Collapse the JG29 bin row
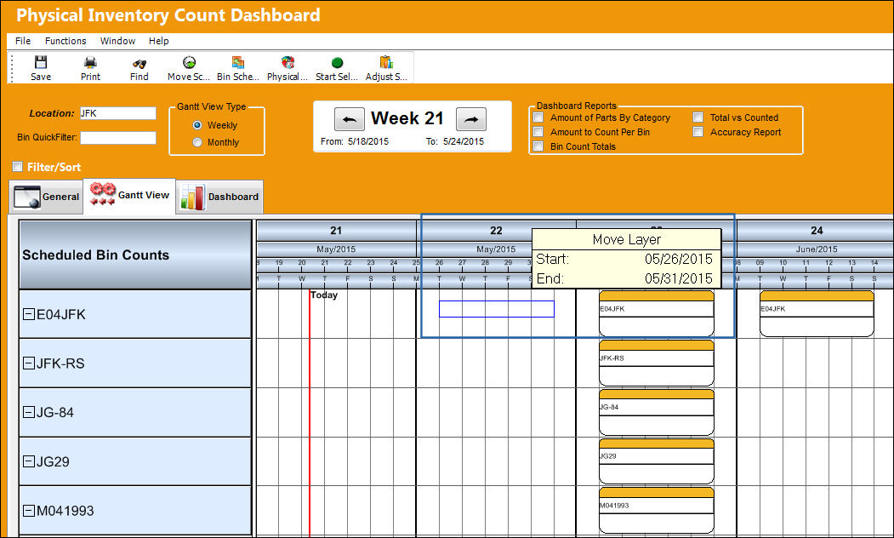894x538 pixels. tap(29, 461)
